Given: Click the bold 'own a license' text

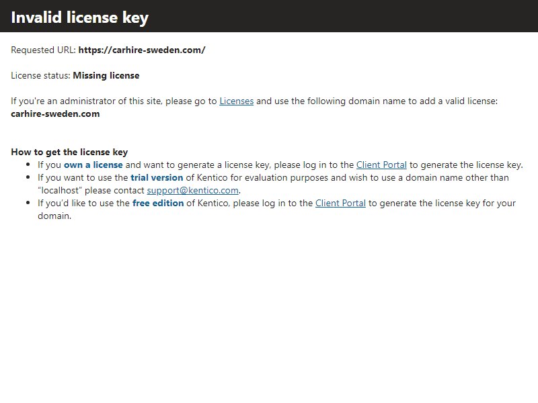Looking at the screenshot, I should [x=93, y=165].
